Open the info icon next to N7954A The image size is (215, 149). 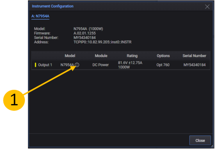click(x=77, y=65)
